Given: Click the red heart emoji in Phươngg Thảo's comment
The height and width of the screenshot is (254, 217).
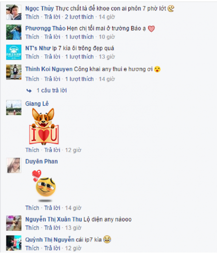Looking at the screenshot, I should tap(152, 29).
